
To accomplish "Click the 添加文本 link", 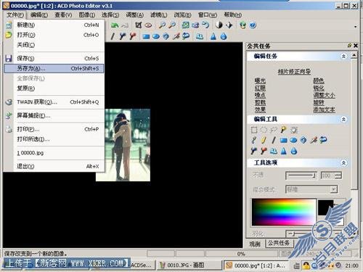I will pos(324,110).
